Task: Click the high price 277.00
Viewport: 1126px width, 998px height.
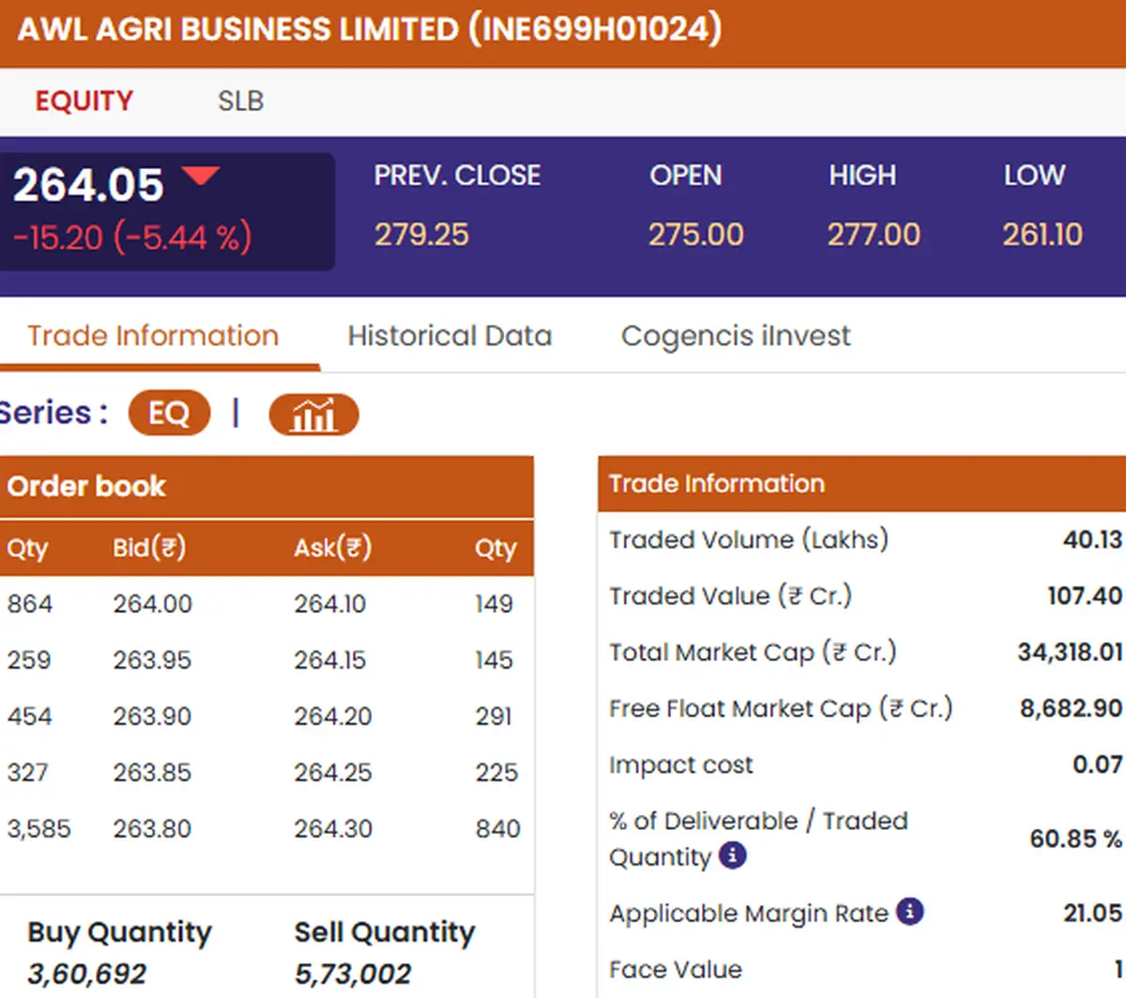Action: click(874, 235)
